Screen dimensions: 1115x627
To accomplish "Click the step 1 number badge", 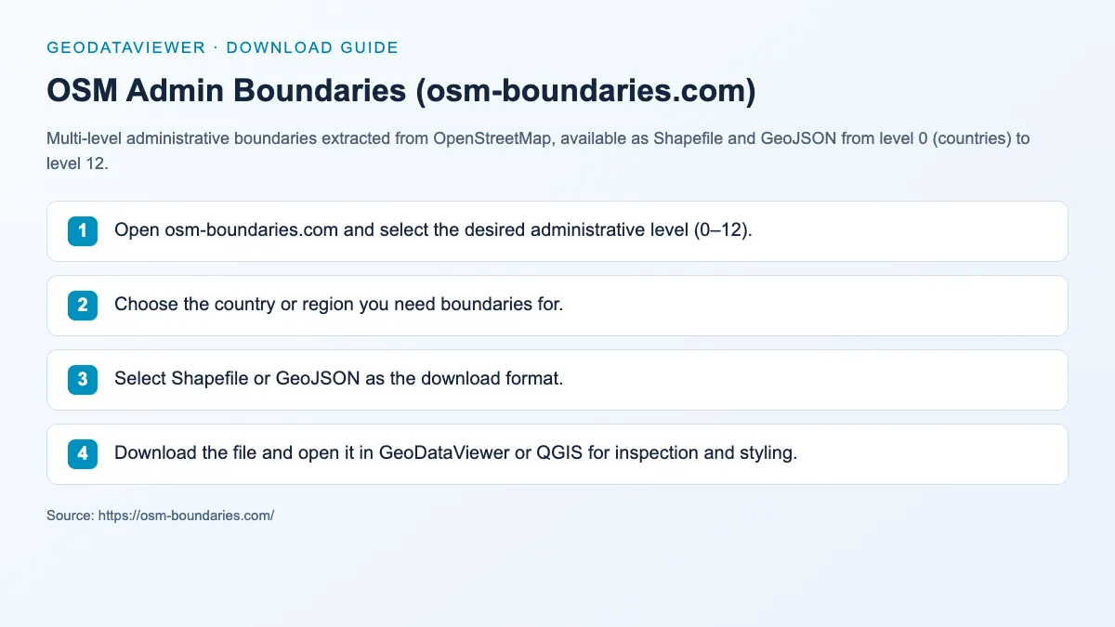I will coord(83,231).
